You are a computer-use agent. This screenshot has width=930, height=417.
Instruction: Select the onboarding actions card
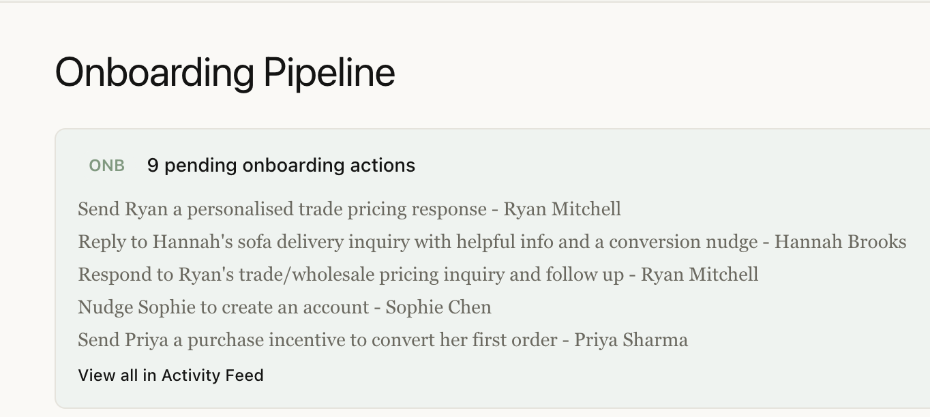coord(491,266)
